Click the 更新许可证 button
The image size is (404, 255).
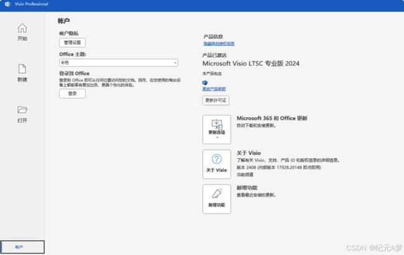[216, 101]
